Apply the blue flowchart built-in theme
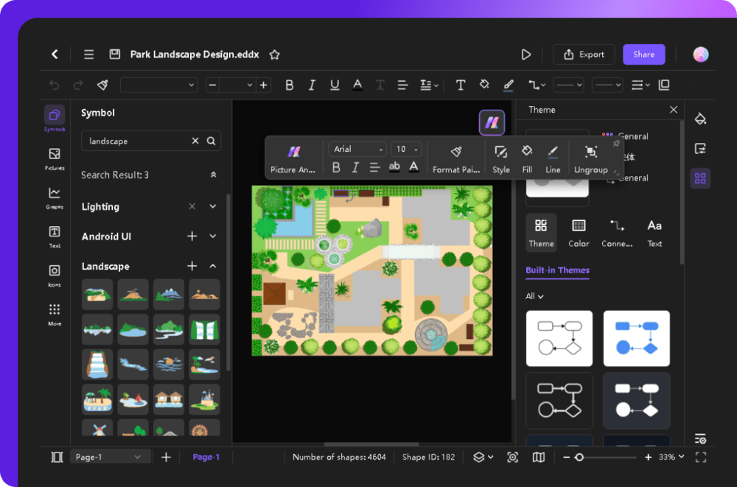737x487 pixels. pyautogui.click(x=637, y=338)
